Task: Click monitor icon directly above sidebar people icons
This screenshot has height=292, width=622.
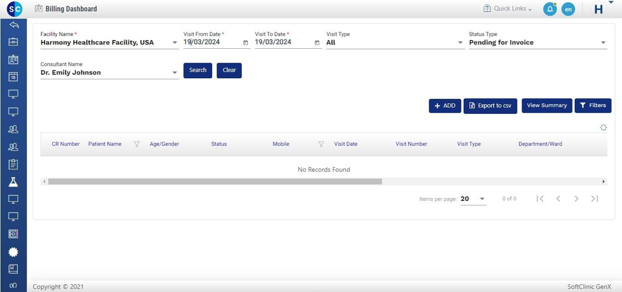Action: click(x=13, y=112)
